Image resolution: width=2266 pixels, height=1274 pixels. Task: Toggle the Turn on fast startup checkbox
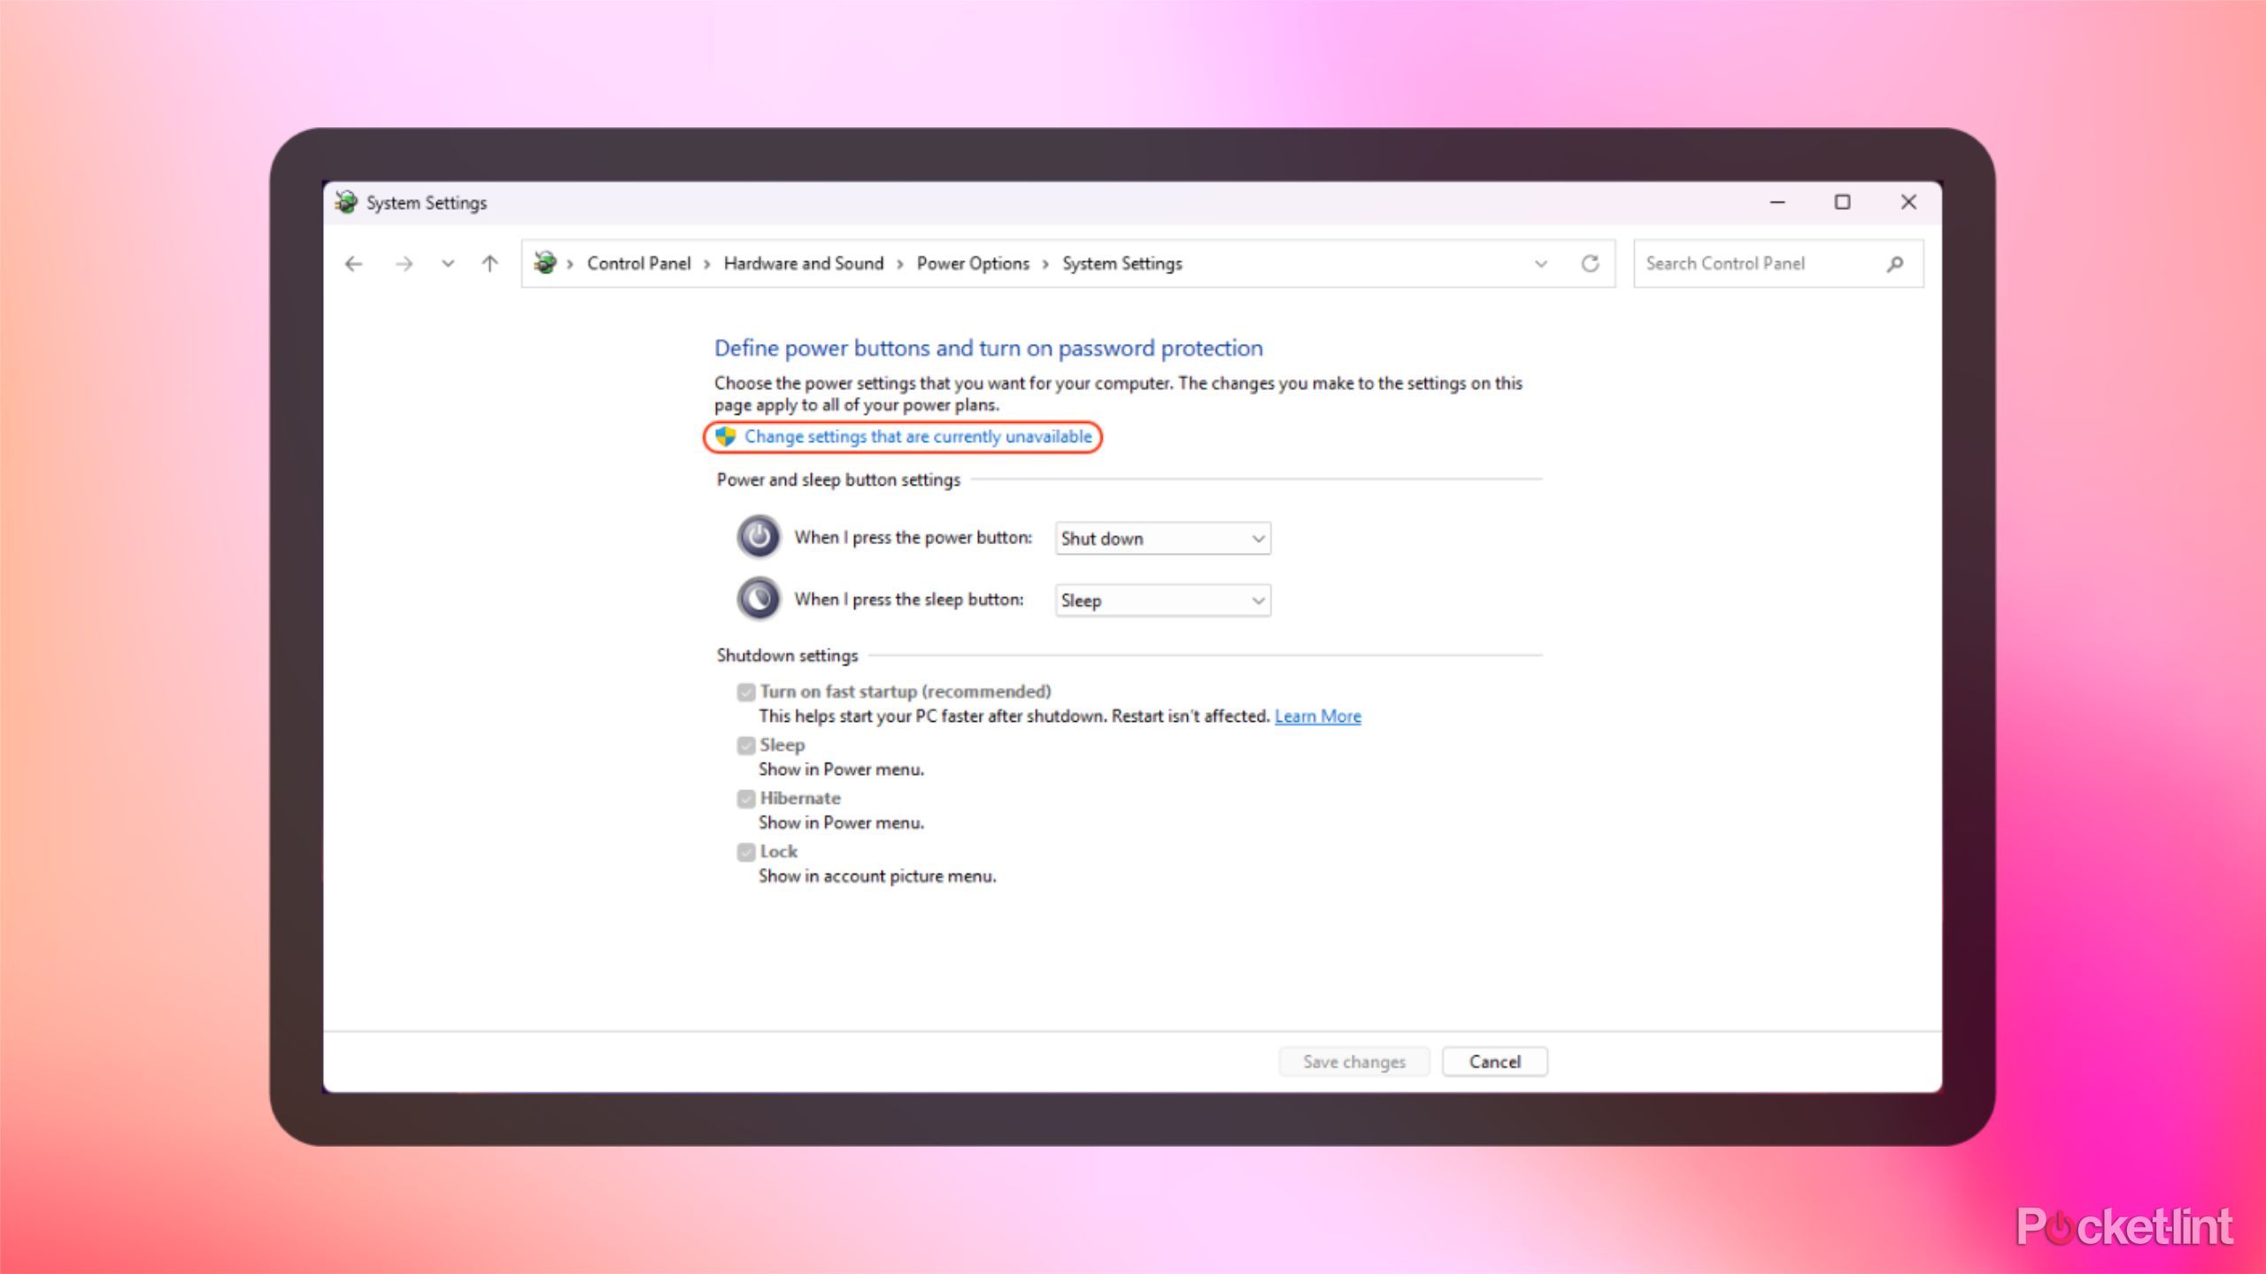point(746,692)
